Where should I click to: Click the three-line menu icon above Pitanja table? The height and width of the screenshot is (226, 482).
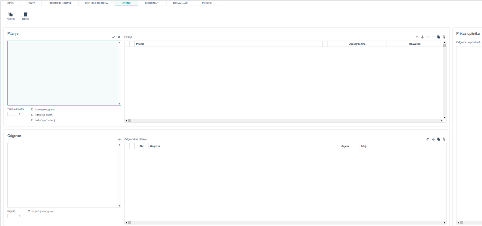click(x=433, y=37)
